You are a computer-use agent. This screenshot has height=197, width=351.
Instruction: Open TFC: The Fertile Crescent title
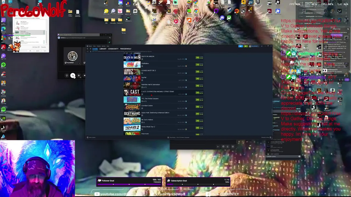[150, 99]
